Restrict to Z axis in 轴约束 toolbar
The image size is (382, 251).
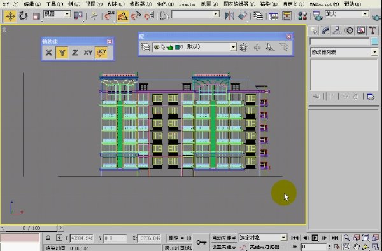75,52
